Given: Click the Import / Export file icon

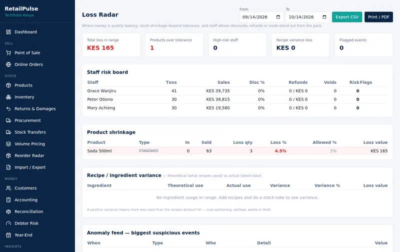Looking at the screenshot, I should 8,167.
